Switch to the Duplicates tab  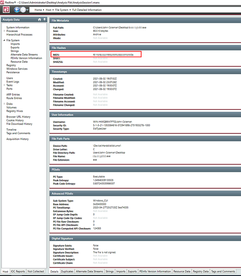point(67,271)
